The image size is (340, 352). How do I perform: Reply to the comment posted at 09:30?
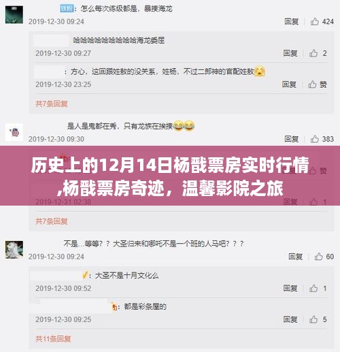[292, 139]
